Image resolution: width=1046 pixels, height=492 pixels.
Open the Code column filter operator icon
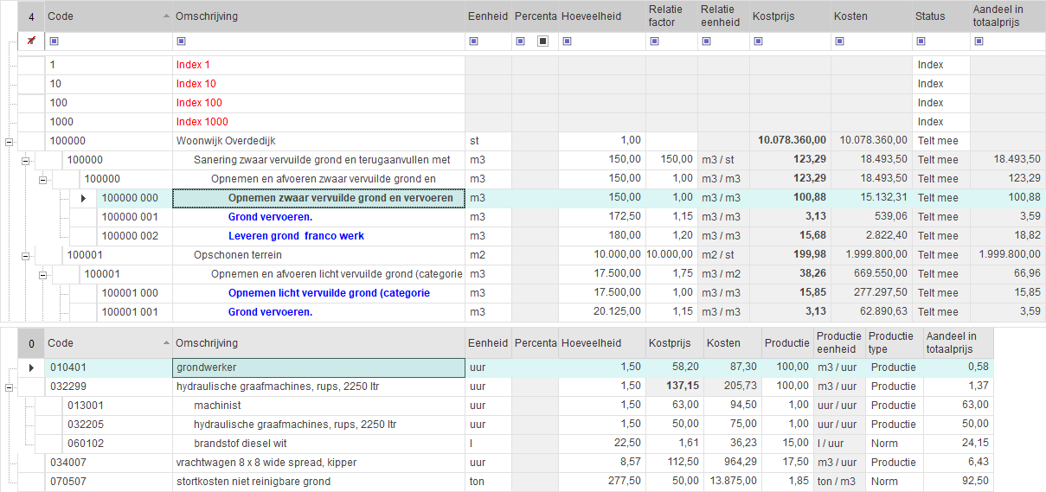54,41
